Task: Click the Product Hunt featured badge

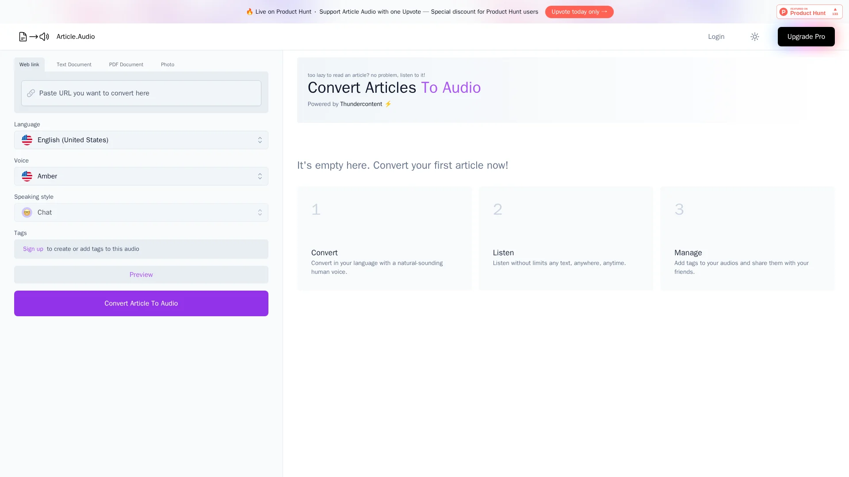Action: pos(803,12)
